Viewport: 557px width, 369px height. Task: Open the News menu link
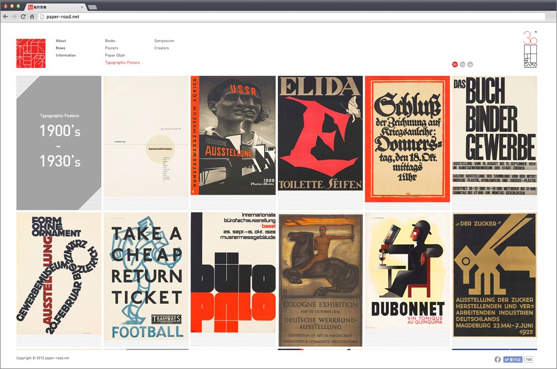[x=60, y=48]
